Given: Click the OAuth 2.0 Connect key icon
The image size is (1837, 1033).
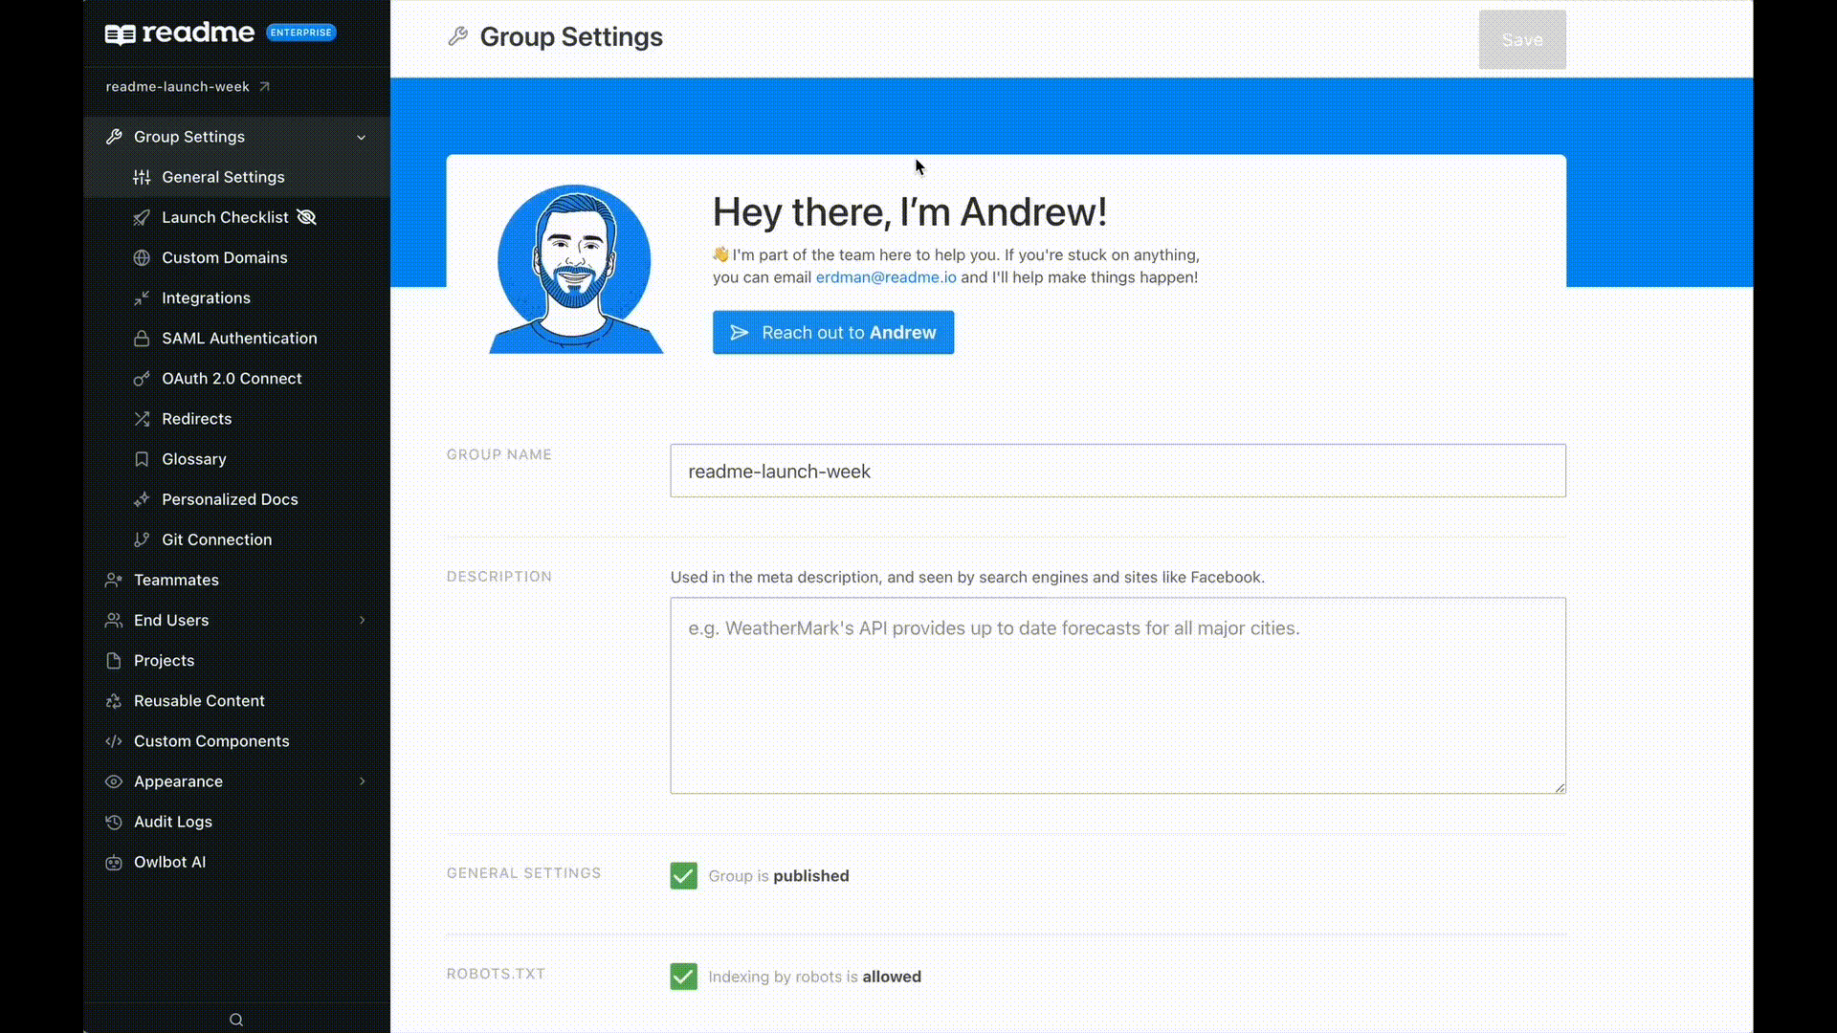Looking at the screenshot, I should pos(142,379).
